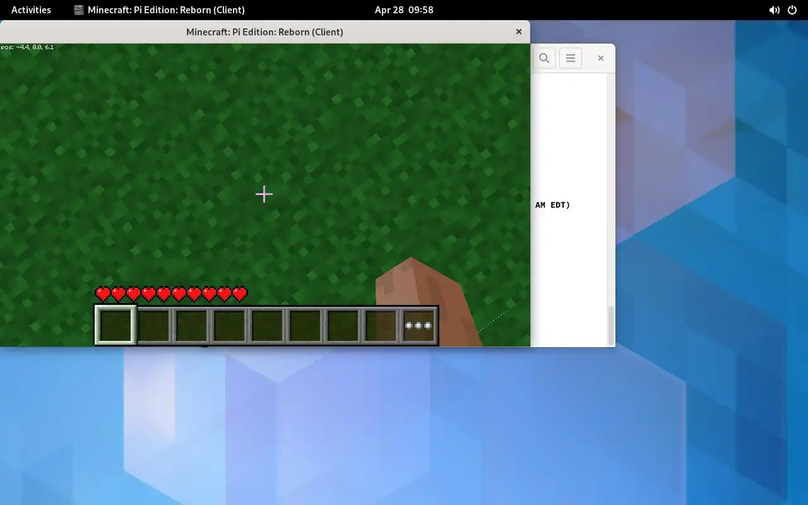Close the background text window
The width and height of the screenshot is (808, 505).
coord(601,58)
